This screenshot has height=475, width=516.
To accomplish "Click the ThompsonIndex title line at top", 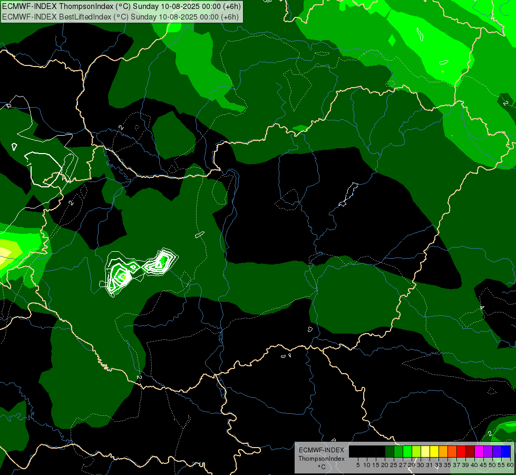I will click(121, 6).
